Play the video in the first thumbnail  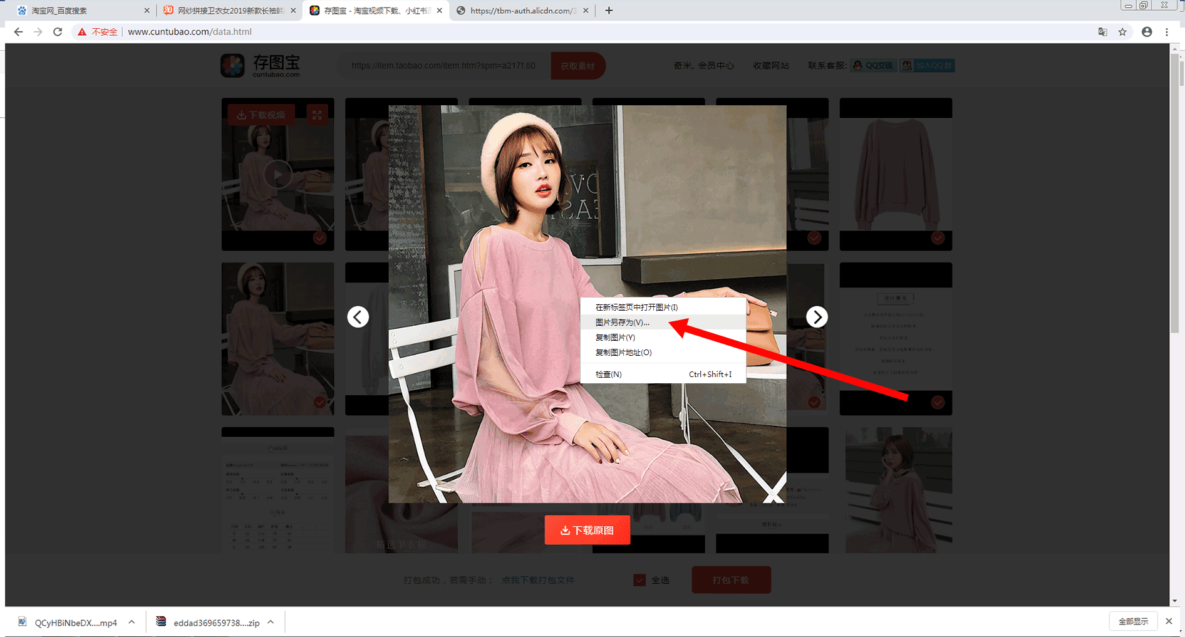click(277, 175)
